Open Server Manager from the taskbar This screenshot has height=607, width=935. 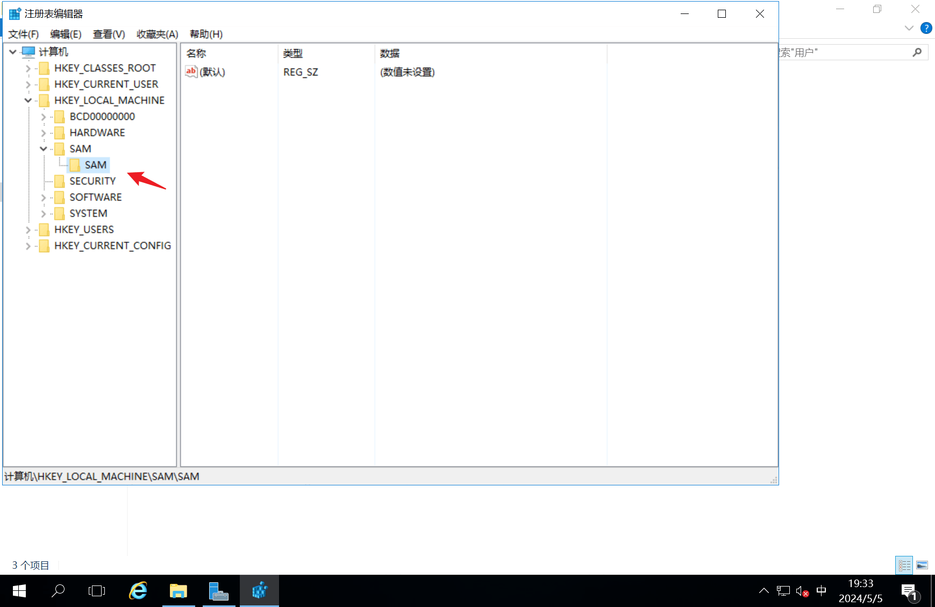coord(219,591)
